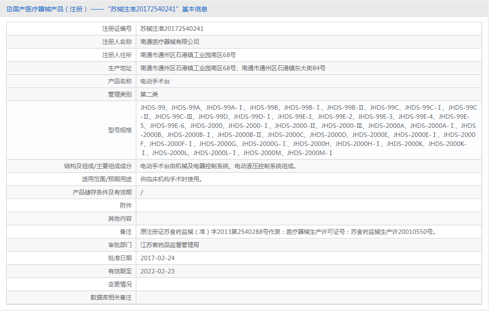Click the document icon before the page title
The height and width of the screenshot is (311, 489).
pyautogui.click(x=10, y=9)
